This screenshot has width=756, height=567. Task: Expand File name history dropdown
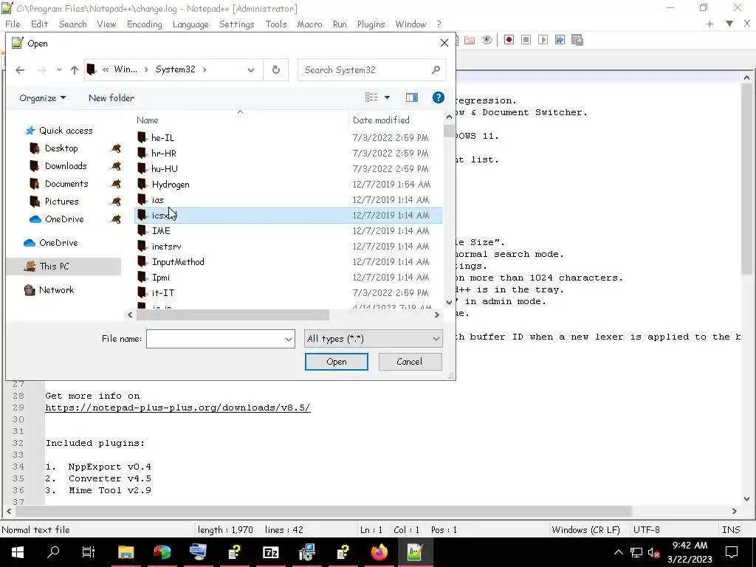289,339
